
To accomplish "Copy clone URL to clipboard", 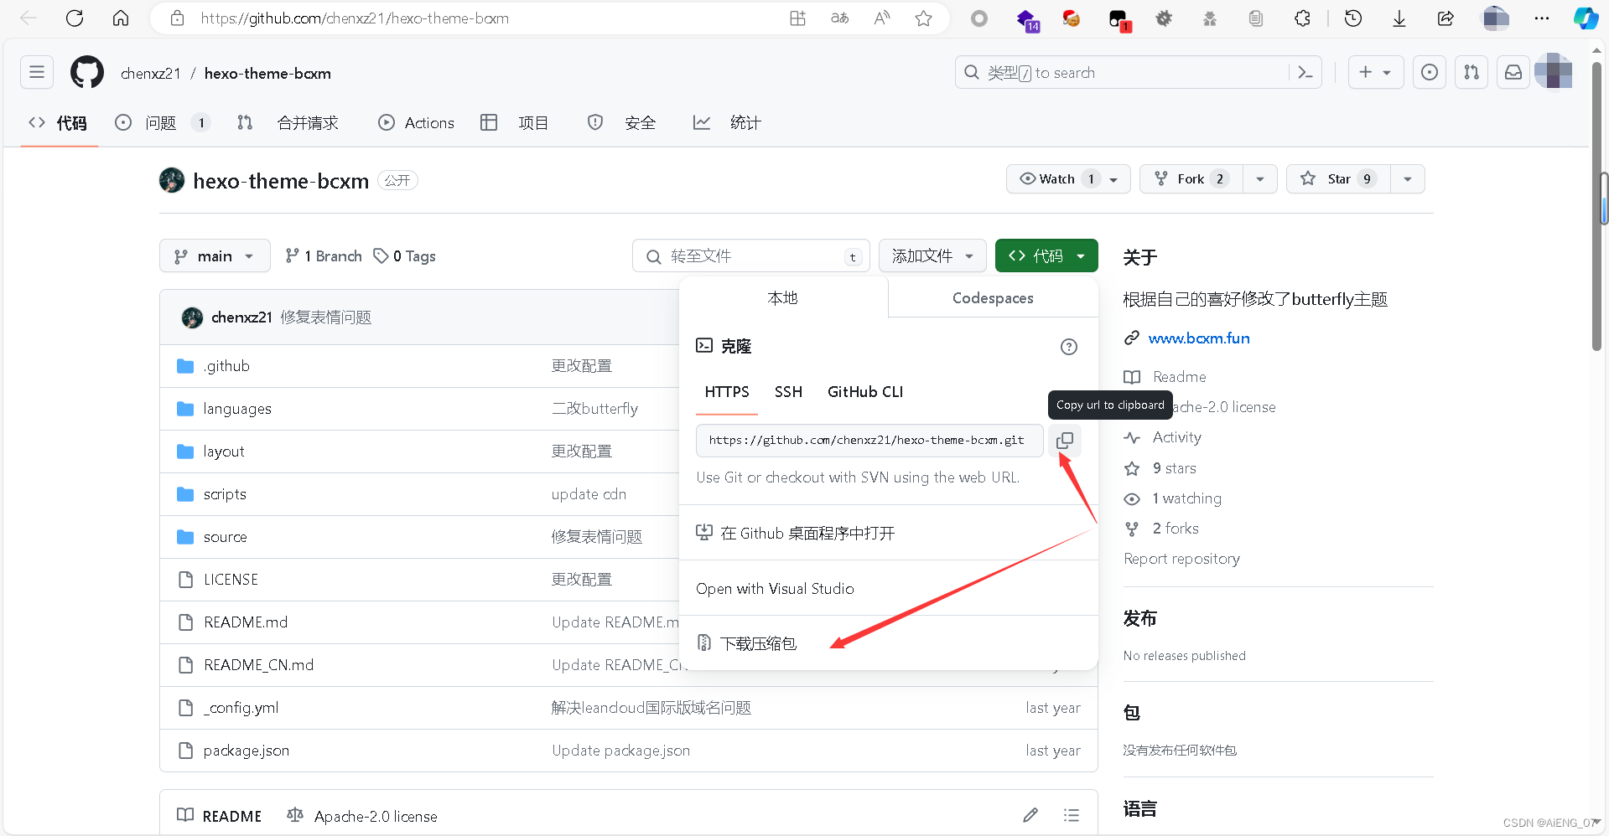I will coord(1065,440).
